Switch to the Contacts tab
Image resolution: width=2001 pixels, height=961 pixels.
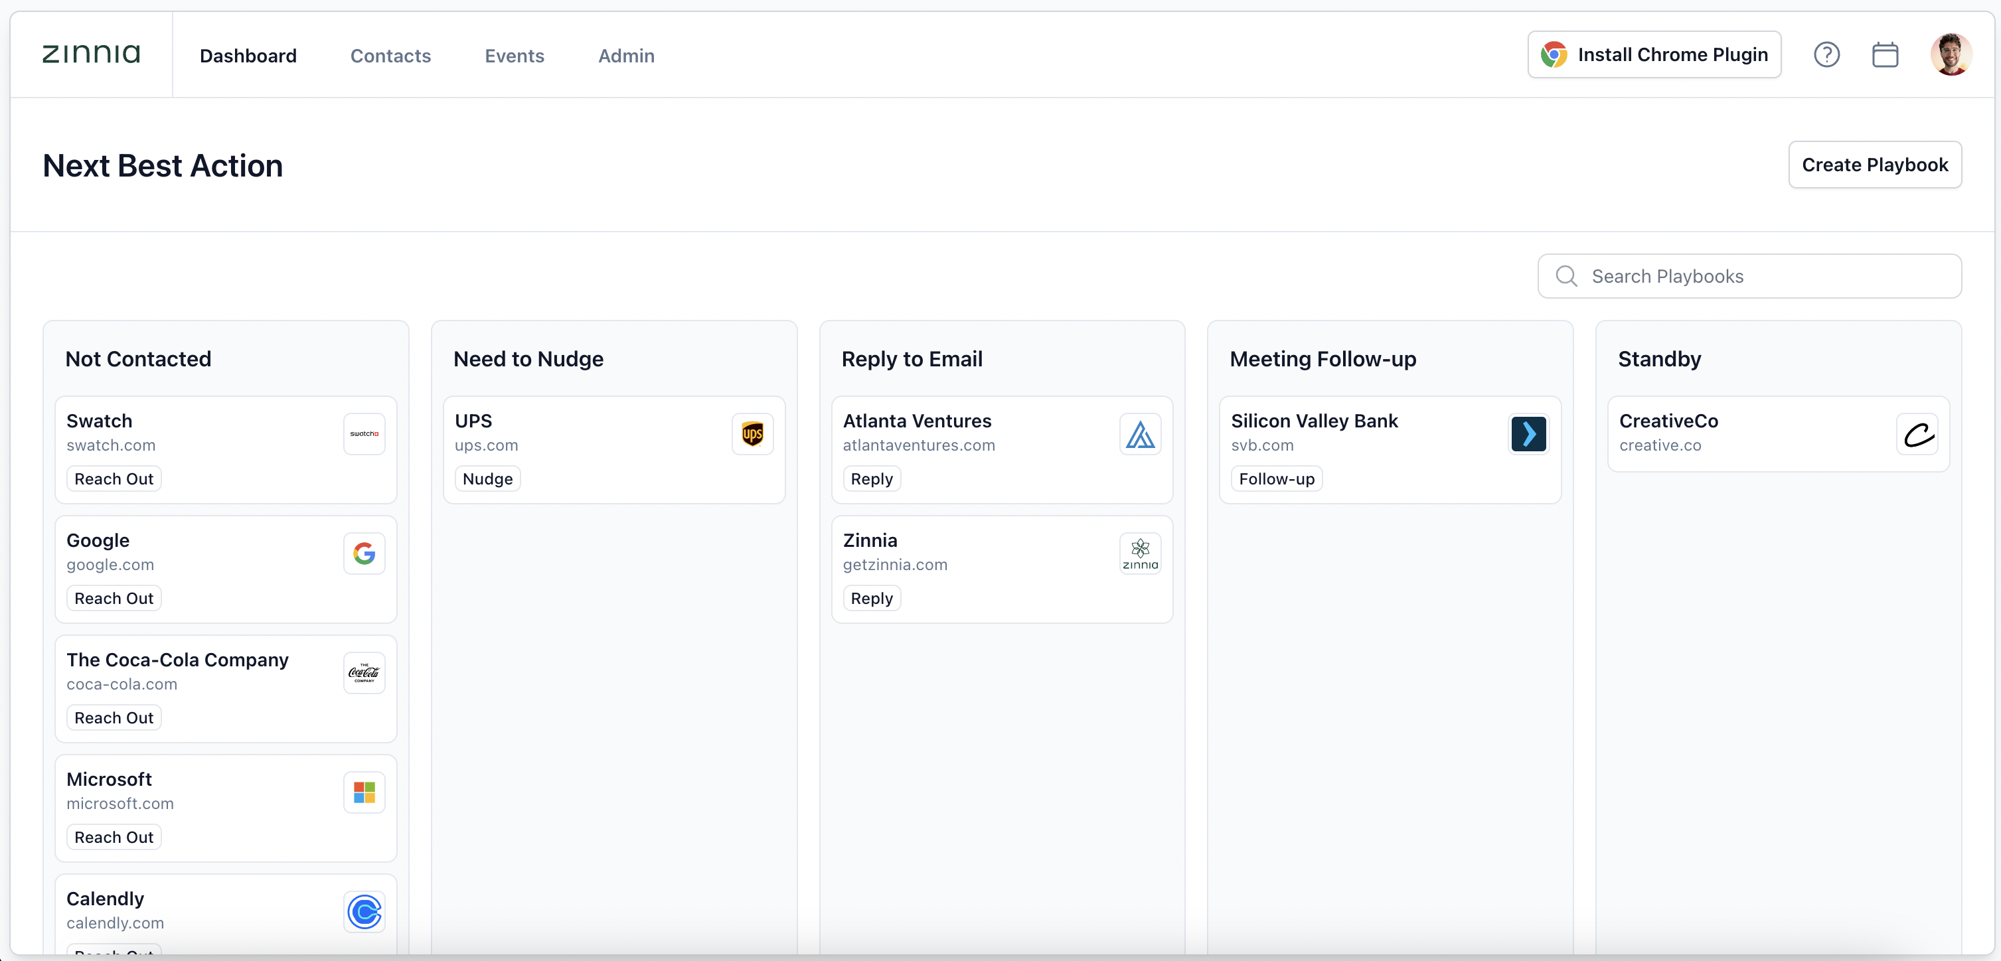coord(390,56)
